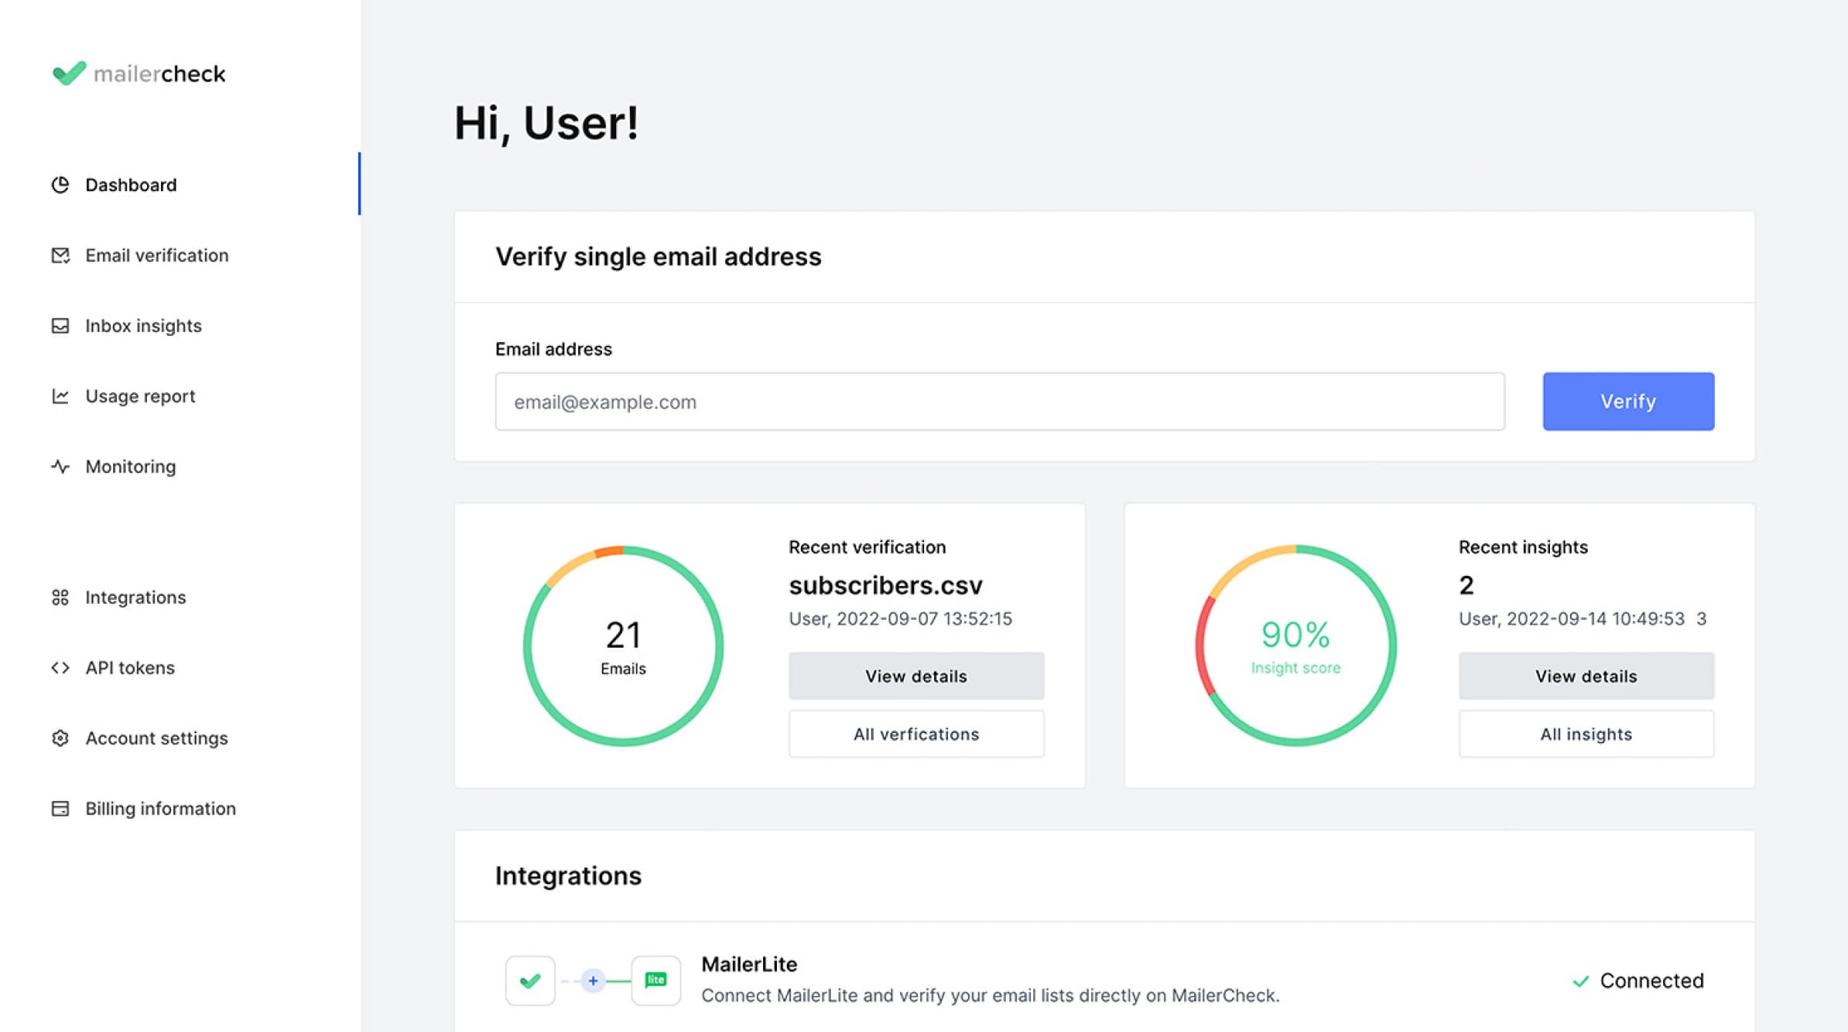1848x1032 pixels.
Task: Click the Recent verification label
Action: [x=867, y=547]
